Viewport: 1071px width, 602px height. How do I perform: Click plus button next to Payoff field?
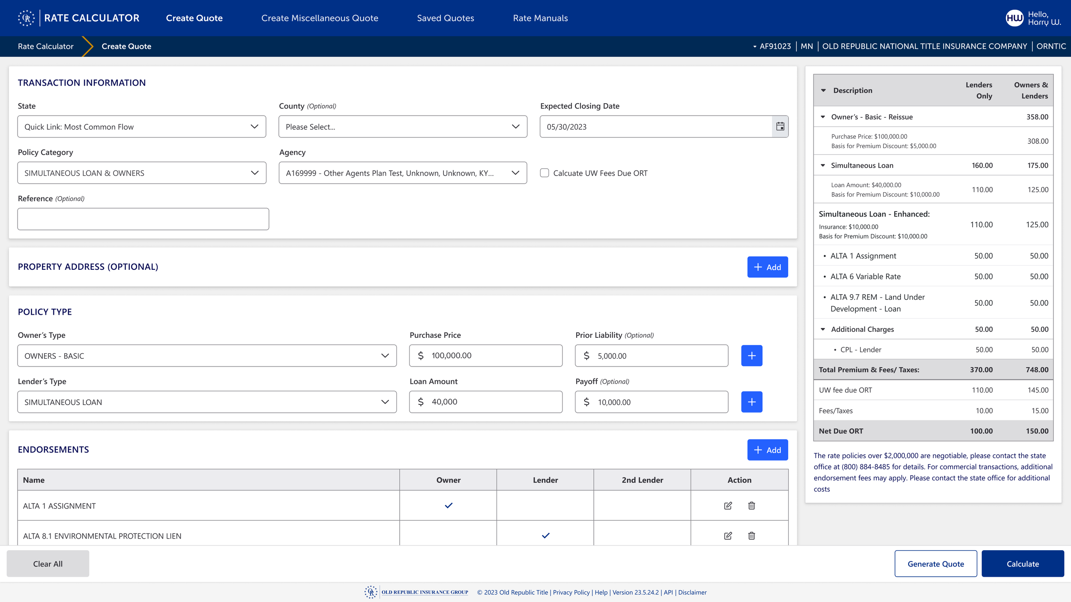pos(751,402)
